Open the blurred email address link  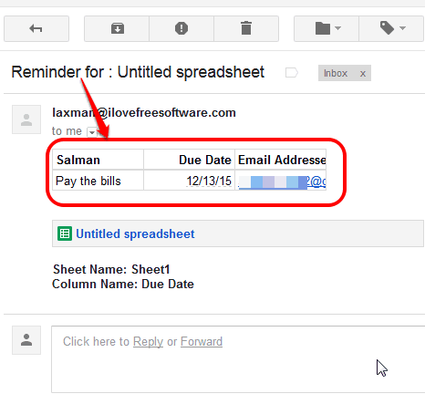282,181
